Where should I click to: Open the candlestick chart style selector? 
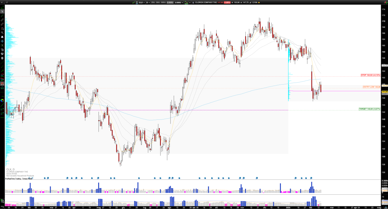point(186,2)
